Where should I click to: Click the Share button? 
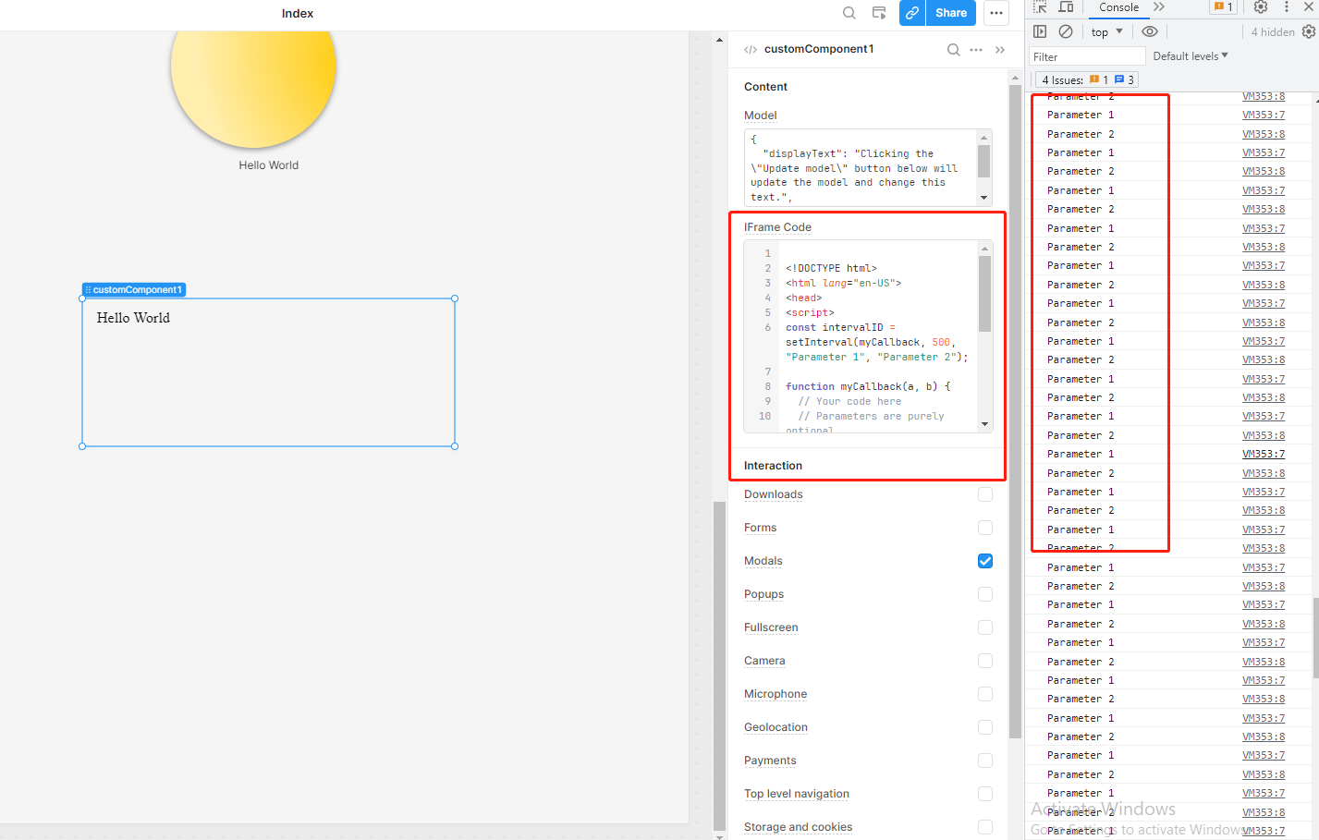click(950, 13)
